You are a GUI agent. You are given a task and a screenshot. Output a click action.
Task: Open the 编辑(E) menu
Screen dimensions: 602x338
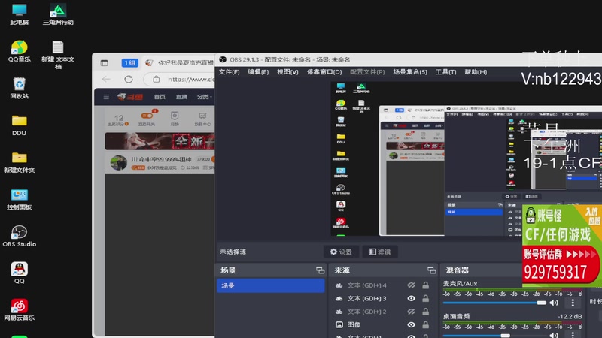(x=258, y=71)
